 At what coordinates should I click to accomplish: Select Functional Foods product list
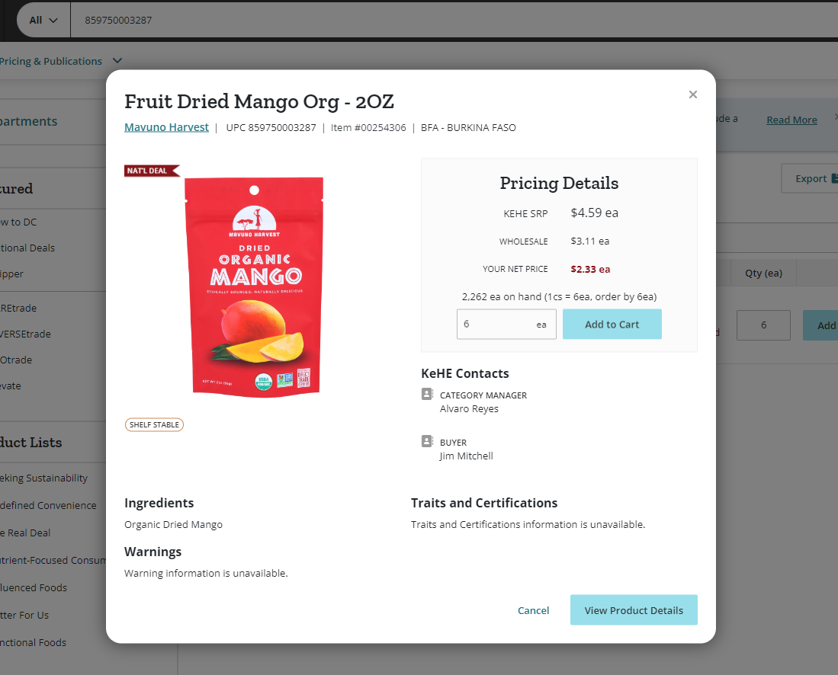33,642
